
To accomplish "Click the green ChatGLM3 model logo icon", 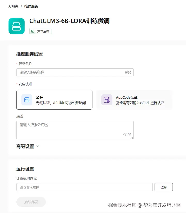I will [x=16, y=26].
